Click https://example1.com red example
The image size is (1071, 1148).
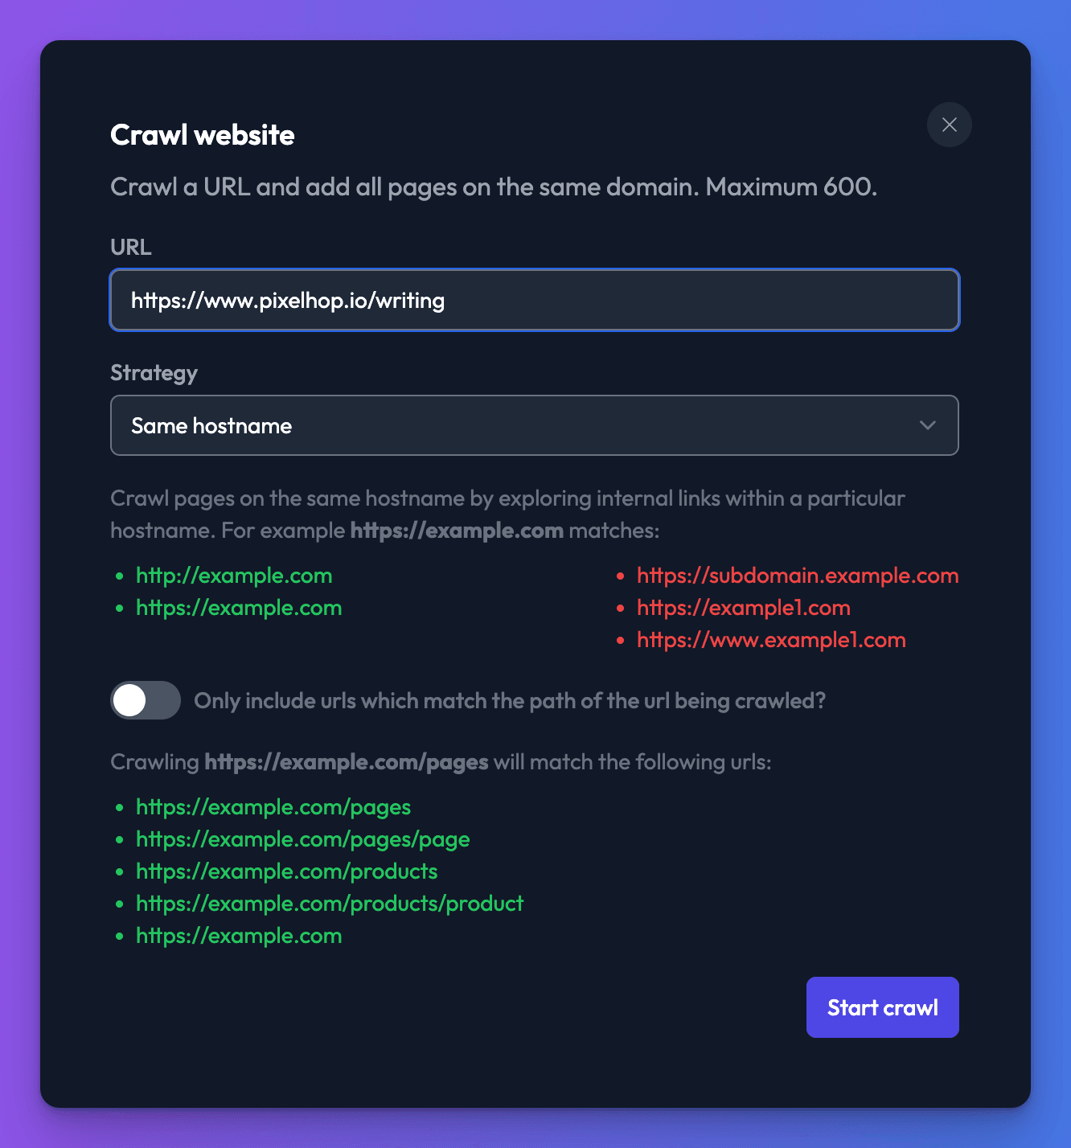click(744, 608)
